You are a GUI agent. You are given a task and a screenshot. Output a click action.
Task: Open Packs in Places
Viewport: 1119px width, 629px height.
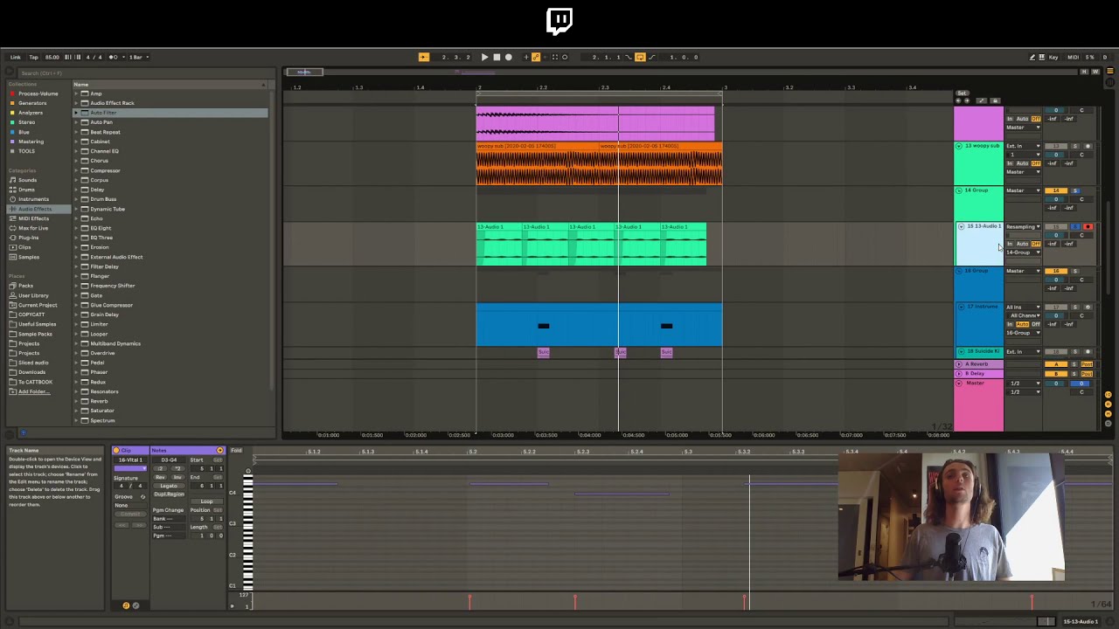25,286
